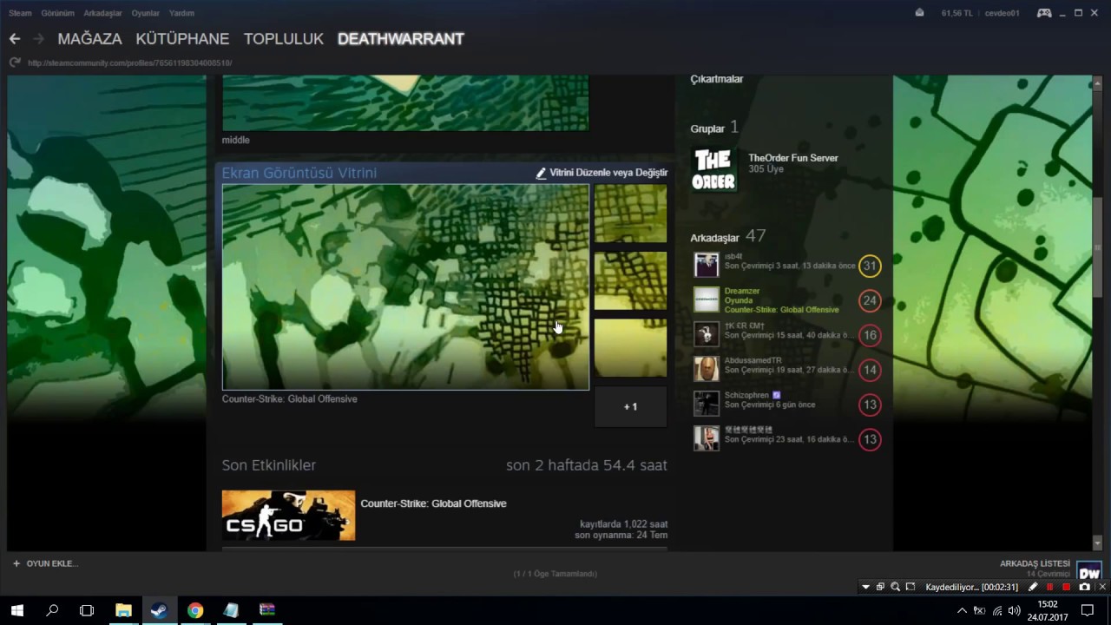1111x625 pixels.
Task: Open the large showcase screenshot
Action: pyautogui.click(x=405, y=287)
